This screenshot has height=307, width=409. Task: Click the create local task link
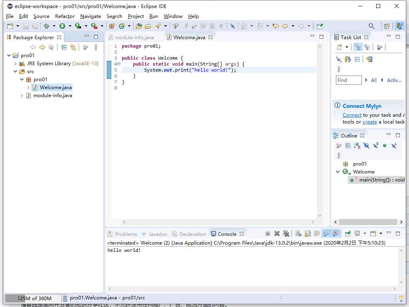point(369,122)
